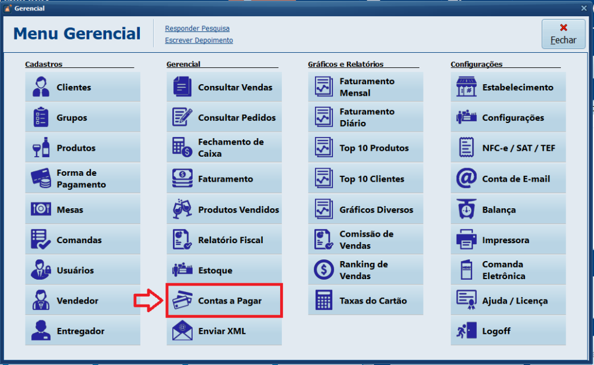
Task: Close the Gerencial window with title bar X
Action: pyautogui.click(x=584, y=8)
